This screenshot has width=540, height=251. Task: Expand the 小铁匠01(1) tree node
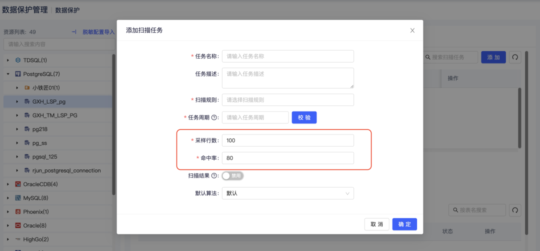pyautogui.click(x=17, y=88)
